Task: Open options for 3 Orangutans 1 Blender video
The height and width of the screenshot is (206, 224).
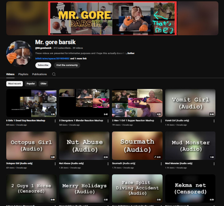Action: click(108, 121)
